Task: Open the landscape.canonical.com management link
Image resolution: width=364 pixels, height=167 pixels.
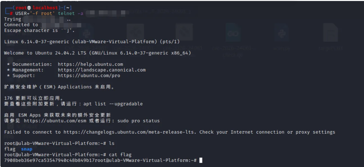Action: (102, 70)
